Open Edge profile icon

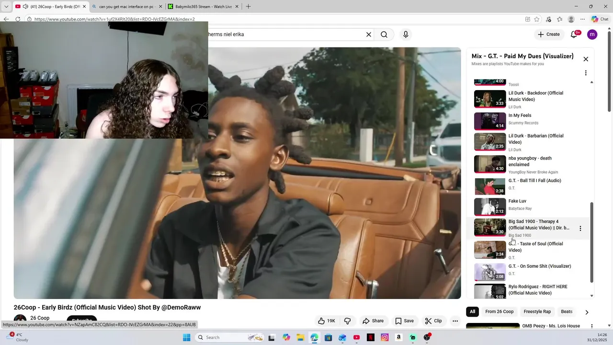point(571,19)
